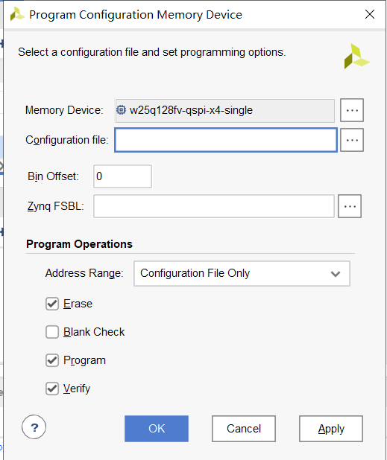Browse for the Zynq FSBL file
The width and height of the screenshot is (387, 460).
click(350, 206)
